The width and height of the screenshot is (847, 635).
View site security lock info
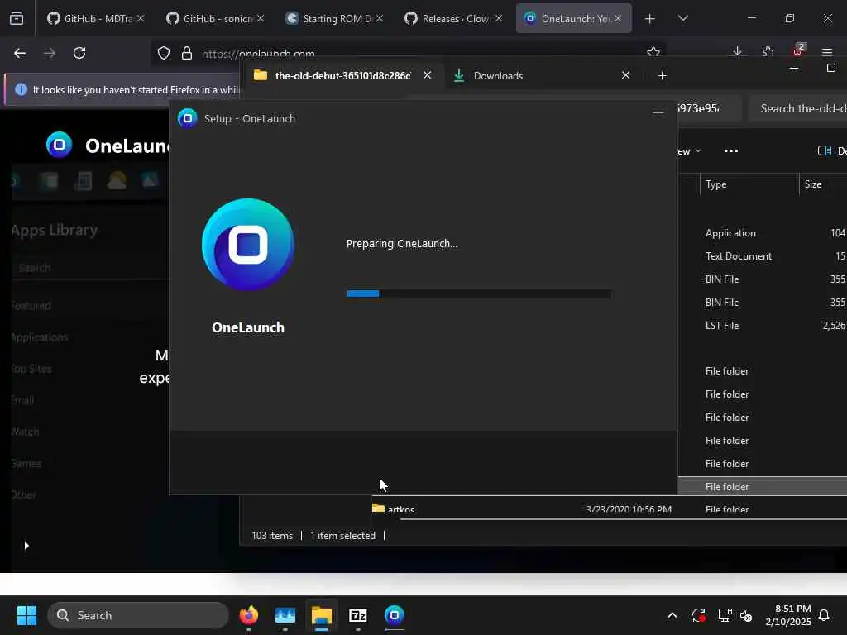187,53
